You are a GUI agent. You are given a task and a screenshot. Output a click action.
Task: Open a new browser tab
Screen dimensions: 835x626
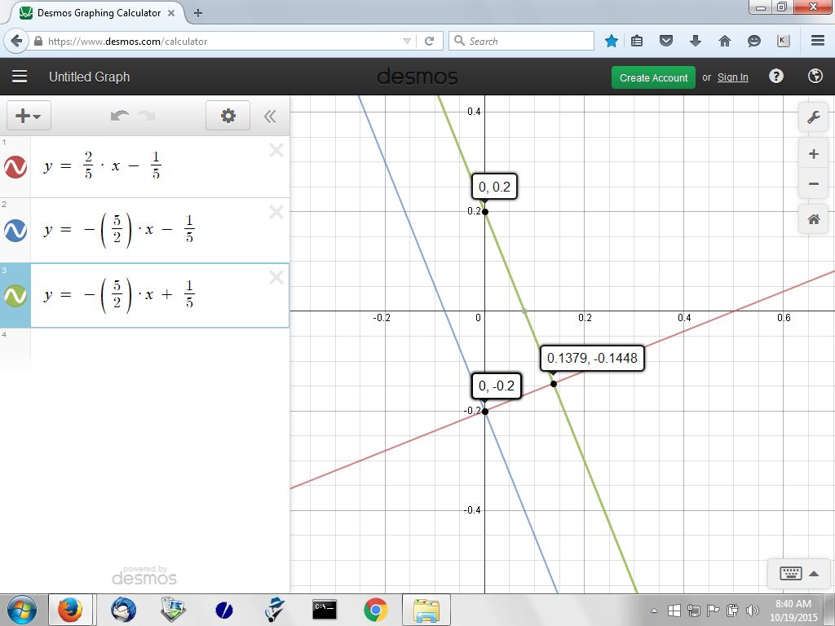198,13
